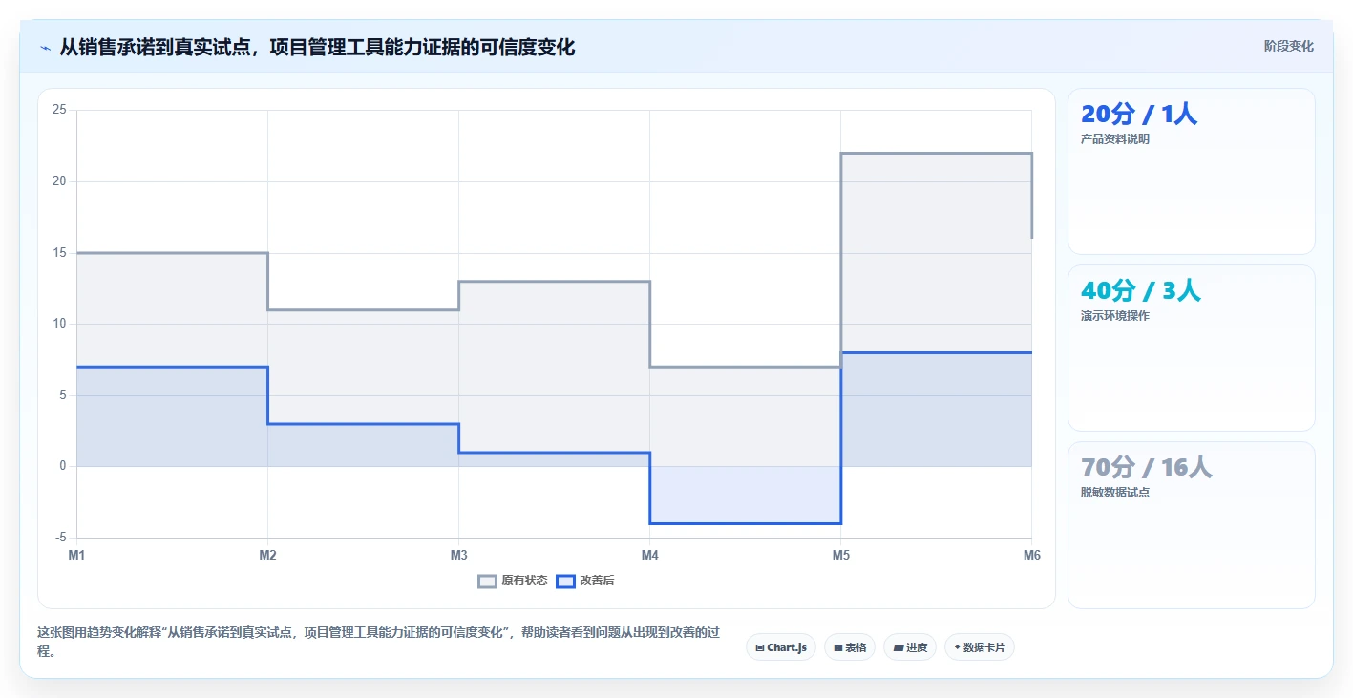Click the lightning icon beside the chart title
The width and height of the screenshot is (1353, 698).
[46, 48]
